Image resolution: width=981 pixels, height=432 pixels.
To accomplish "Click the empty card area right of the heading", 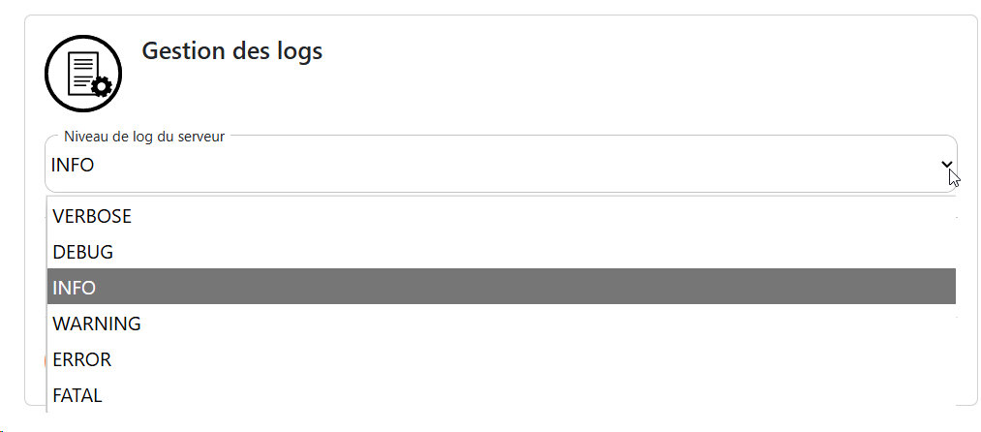I will tap(629, 68).
